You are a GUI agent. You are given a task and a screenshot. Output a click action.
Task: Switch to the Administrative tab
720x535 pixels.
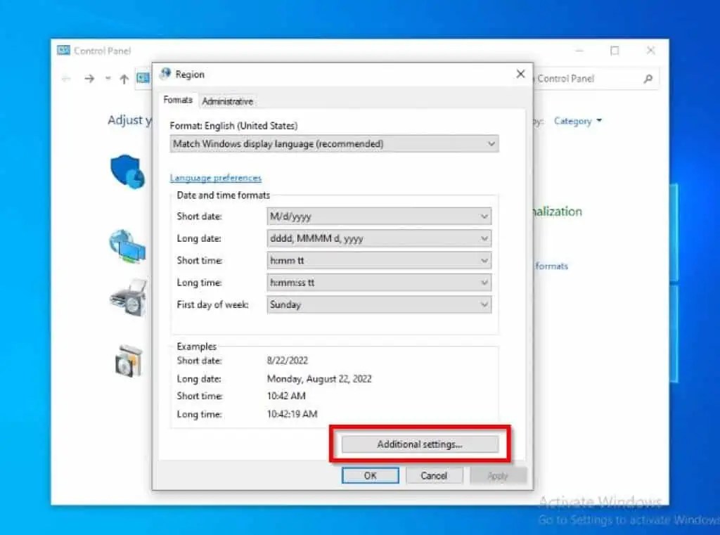(227, 101)
